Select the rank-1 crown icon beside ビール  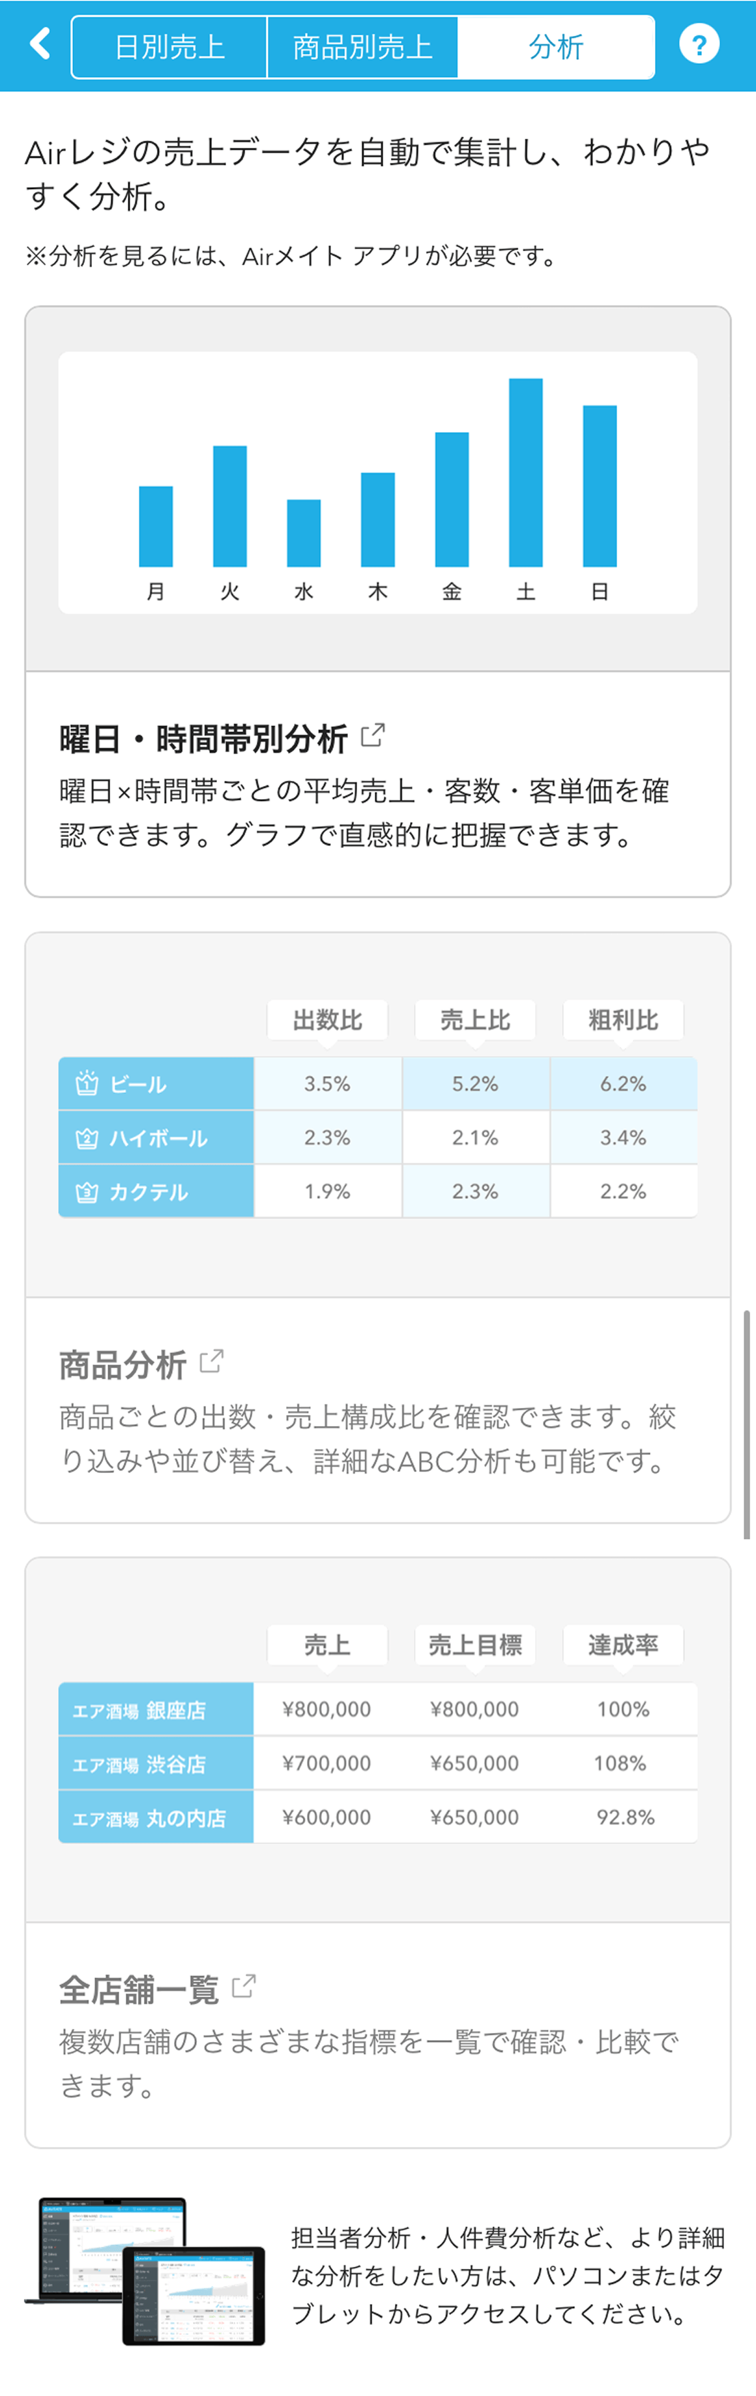[x=87, y=1083]
